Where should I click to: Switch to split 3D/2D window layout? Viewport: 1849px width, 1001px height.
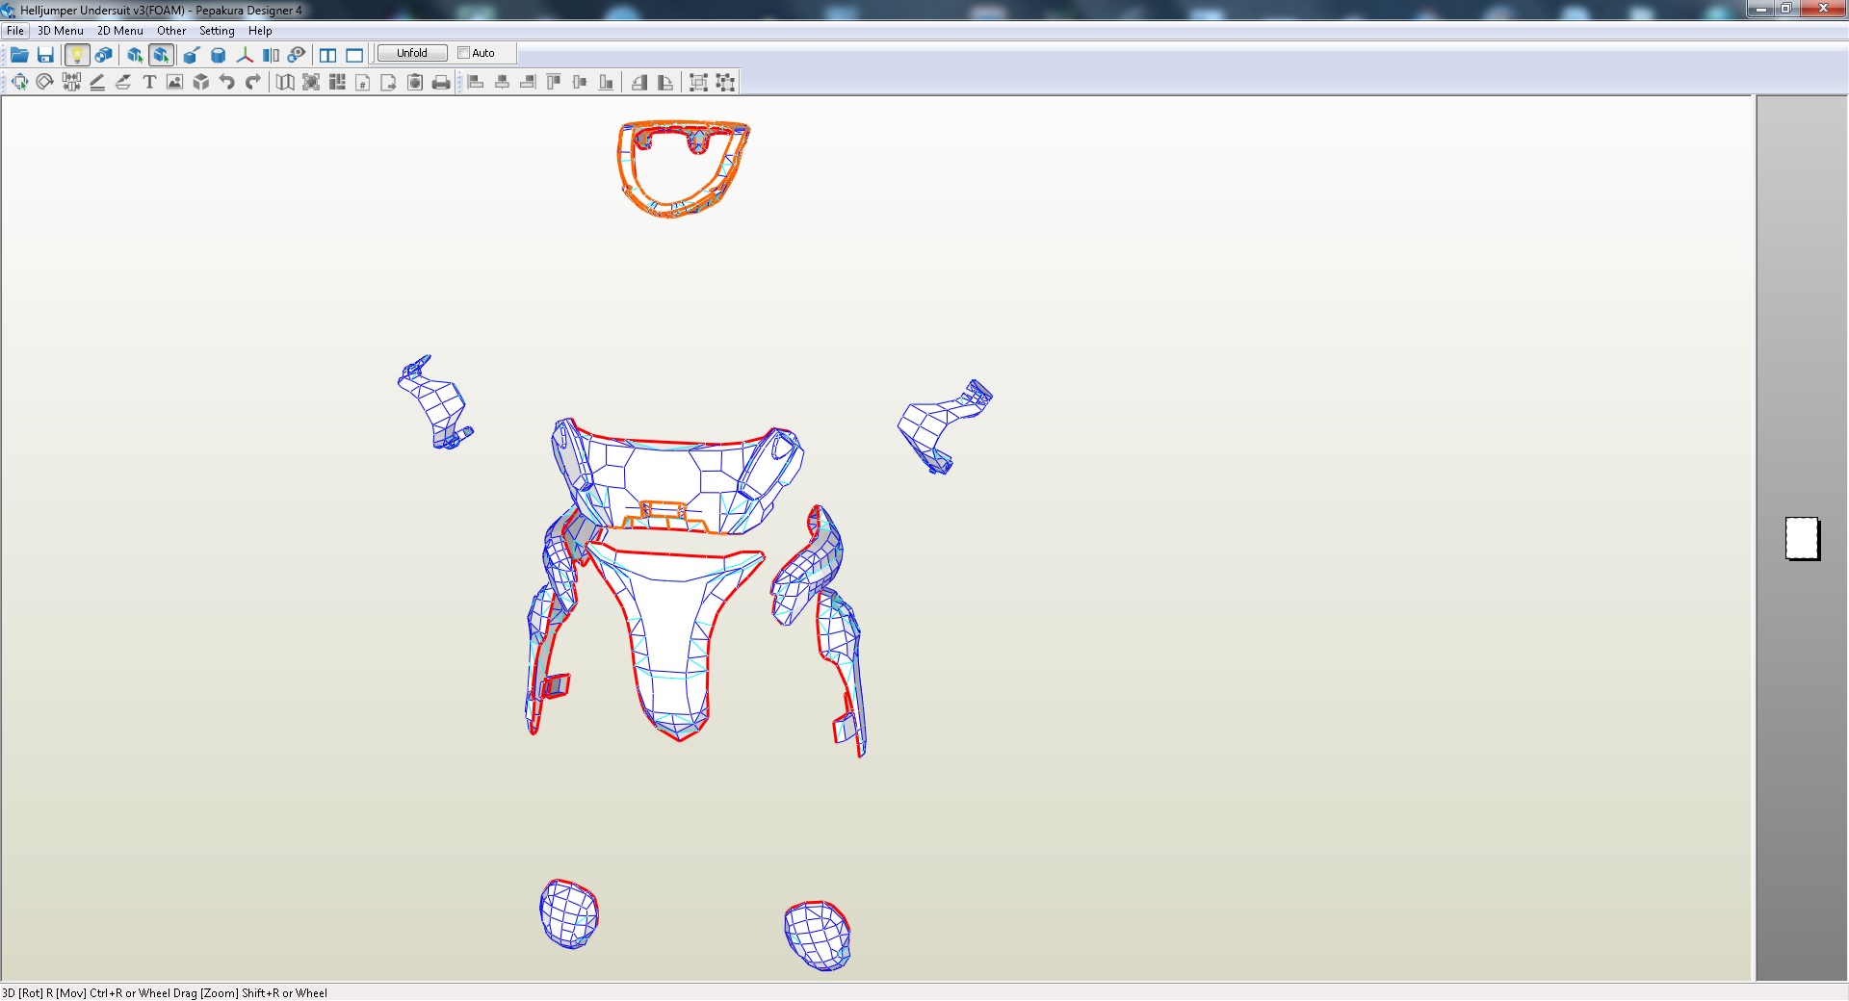[x=328, y=55]
